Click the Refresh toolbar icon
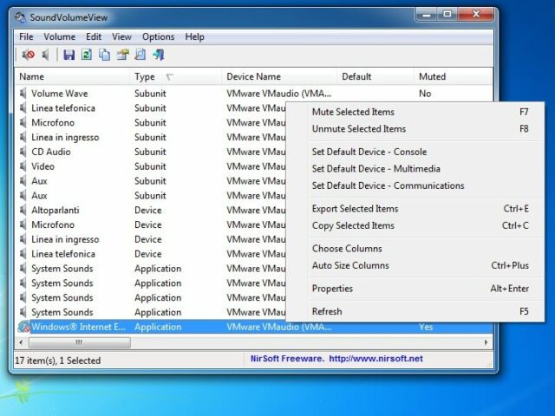This screenshot has width=555, height=416. (x=87, y=55)
